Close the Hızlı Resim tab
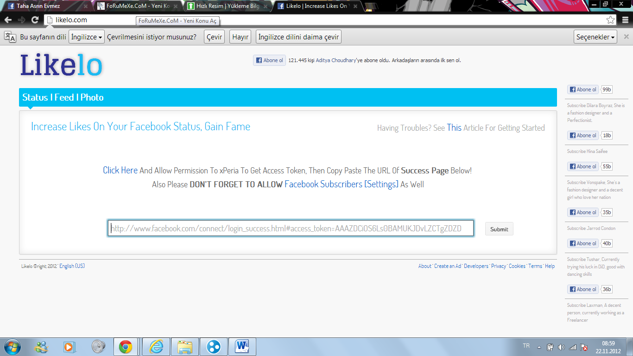This screenshot has width=633, height=356. pos(266,6)
